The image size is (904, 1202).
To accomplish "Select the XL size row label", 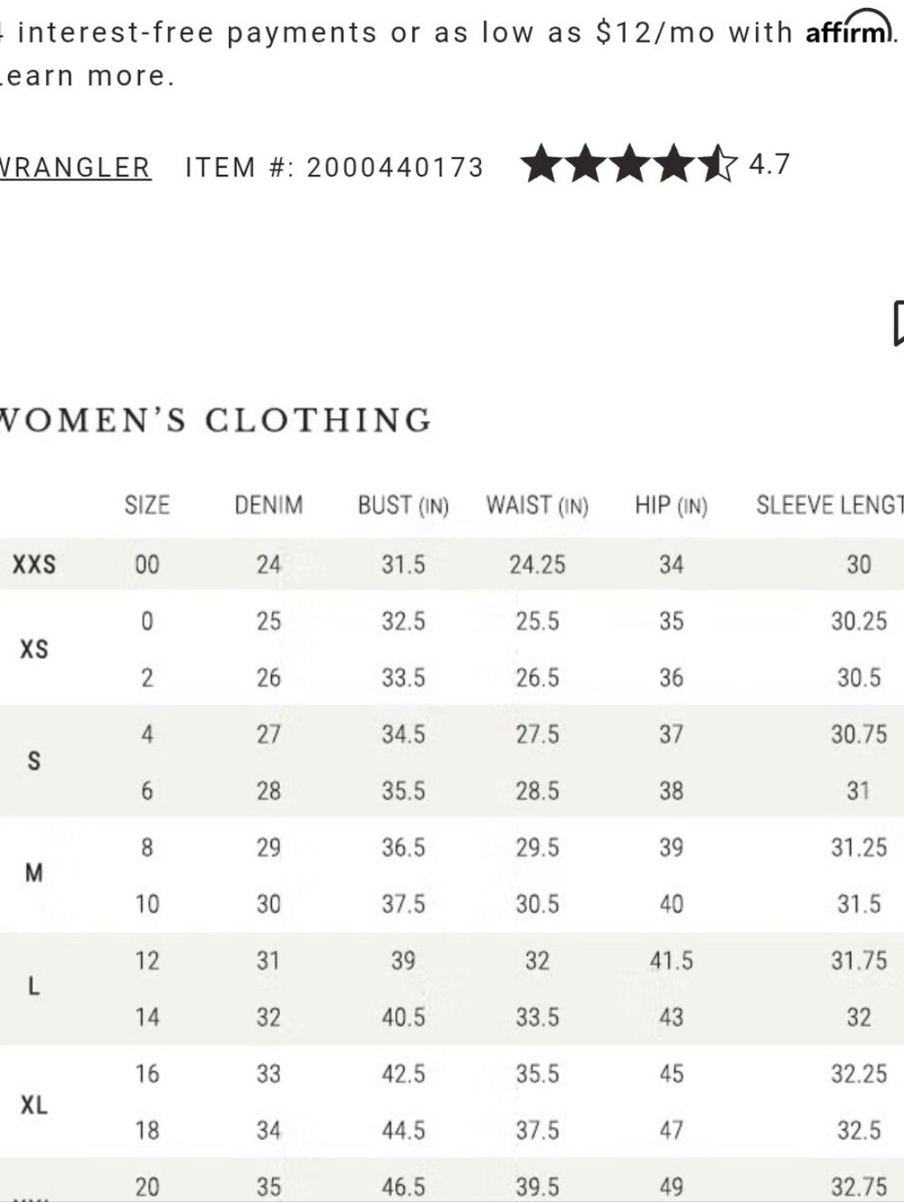I will [x=34, y=1104].
